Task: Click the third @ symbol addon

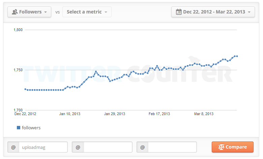Action: pos(142,147)
